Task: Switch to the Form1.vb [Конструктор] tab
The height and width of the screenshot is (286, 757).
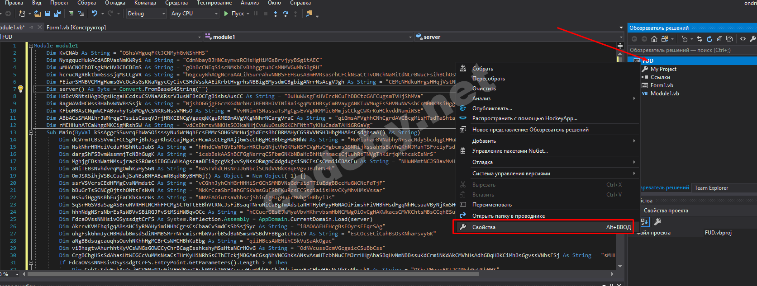Action: pyautogui.click(x=76, y=28)
